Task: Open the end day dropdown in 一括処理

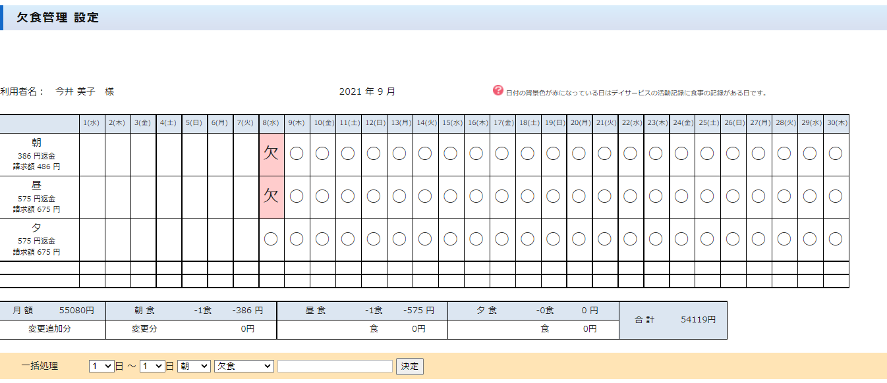Action: point(152,366)
